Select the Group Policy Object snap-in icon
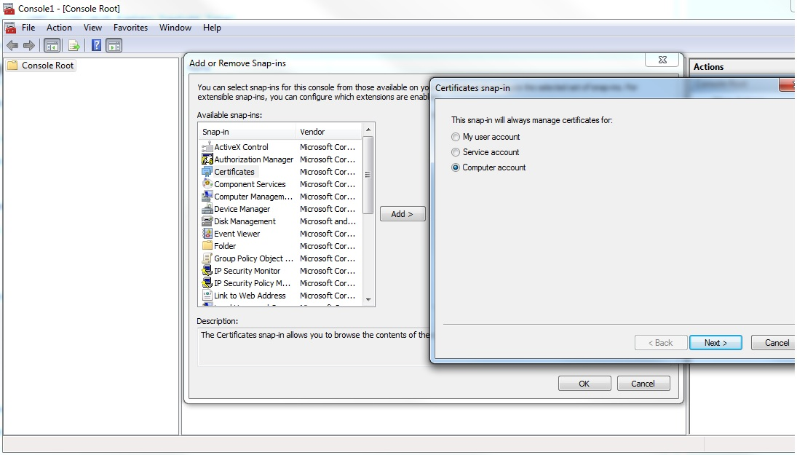Screen dimensions: 797x455 [x=207, y=258]
